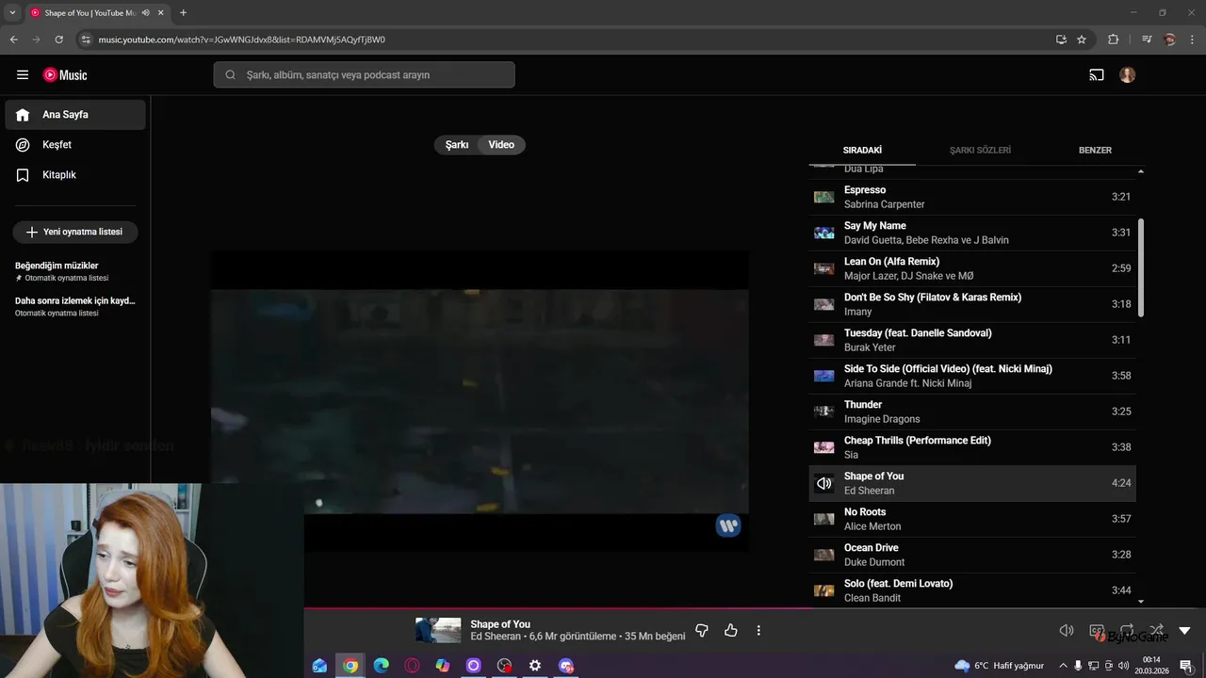The height and width of the screenshot is (678, 1206).
Task: Open the YouTube Music account avatar
Action: pyautogui.click(x=1128, y=75)
